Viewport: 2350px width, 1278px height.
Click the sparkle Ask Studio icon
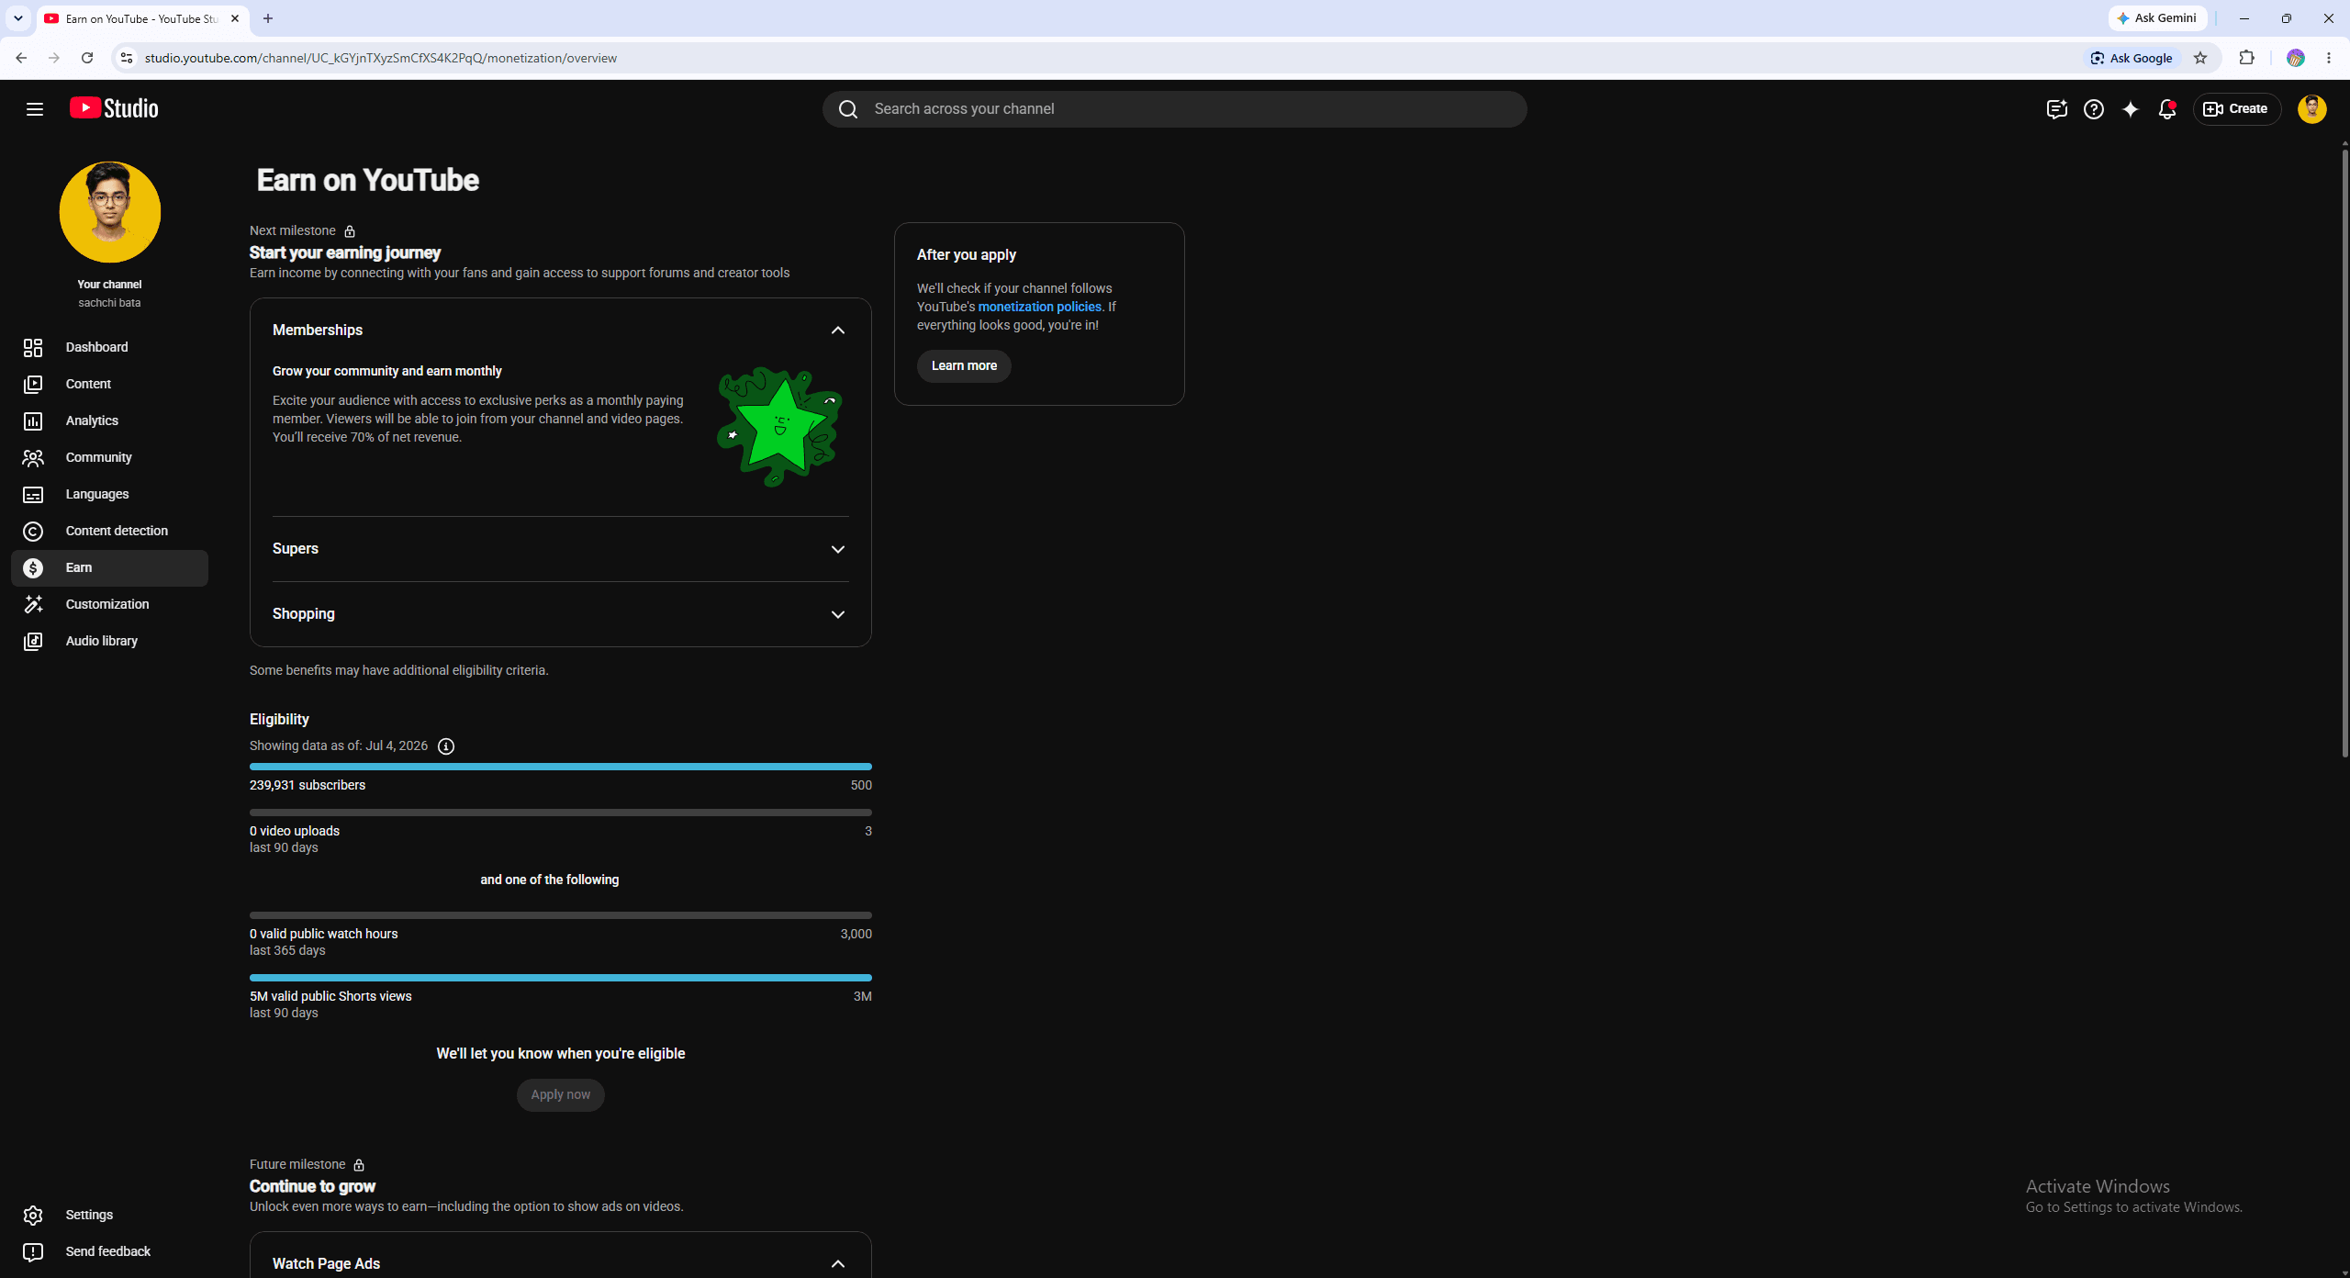(x=2130, y=109)
